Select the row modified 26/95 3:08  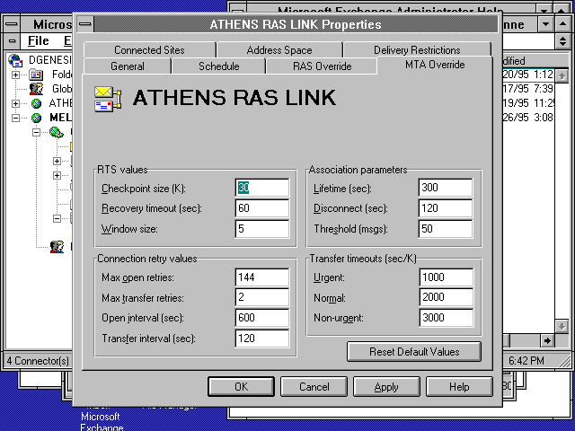(x=527, y=118)
